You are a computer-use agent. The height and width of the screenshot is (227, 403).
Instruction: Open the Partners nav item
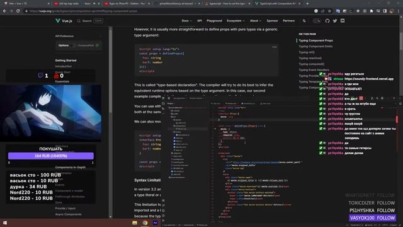288,21
